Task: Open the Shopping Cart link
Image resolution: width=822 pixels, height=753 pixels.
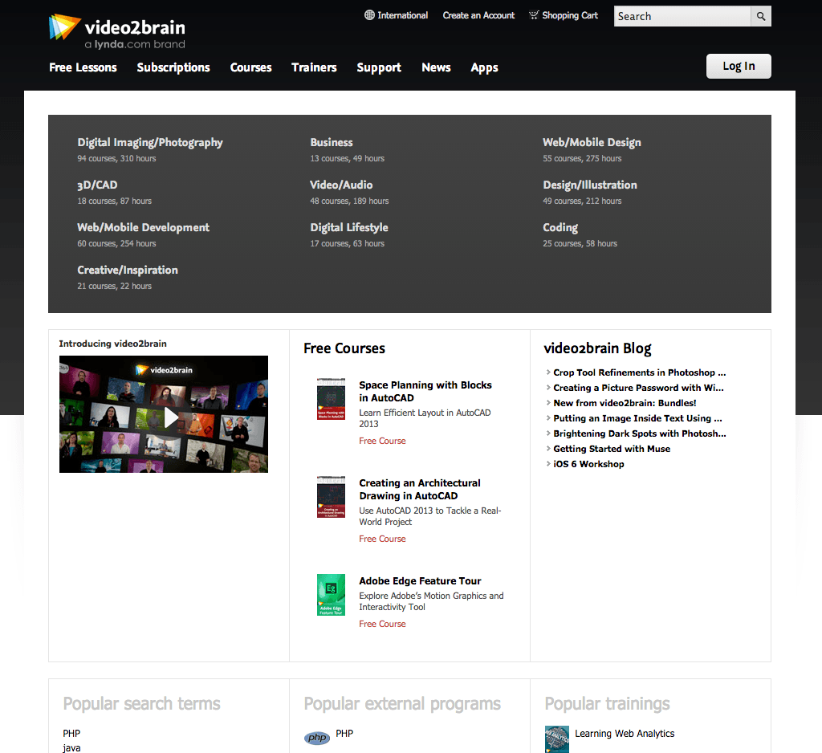Action: coord(570,15)
